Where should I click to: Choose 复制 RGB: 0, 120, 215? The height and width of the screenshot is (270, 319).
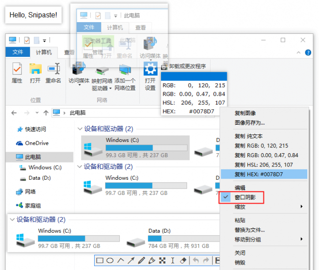point(264,146)
